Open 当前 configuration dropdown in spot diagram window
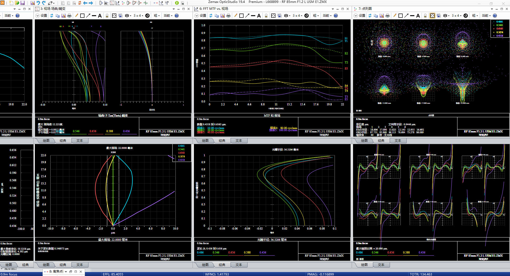This screenshot has width=510, height=276. (486, 16)
